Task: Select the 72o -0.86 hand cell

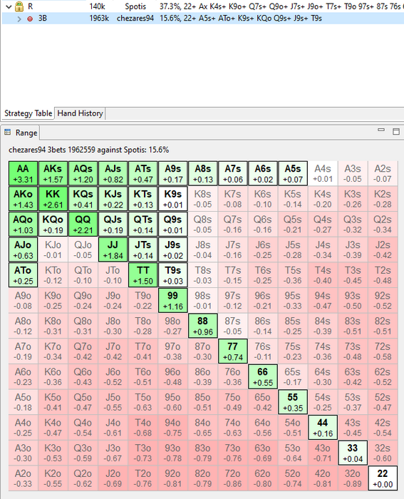Action: 233,478
